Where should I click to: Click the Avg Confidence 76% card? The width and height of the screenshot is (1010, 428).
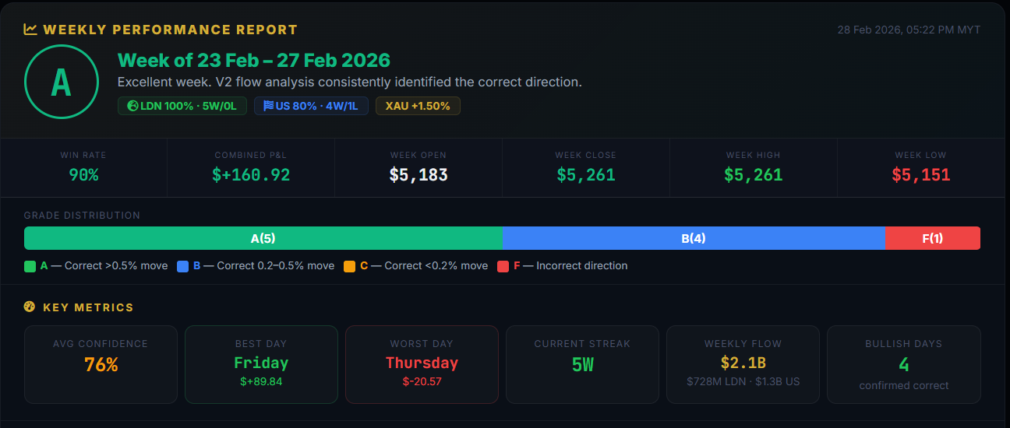pyautogui.click(x=101, y=364)
